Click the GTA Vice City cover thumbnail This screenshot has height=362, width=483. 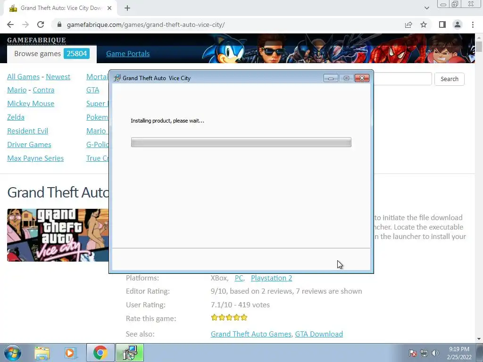click(x=58, y=235)
